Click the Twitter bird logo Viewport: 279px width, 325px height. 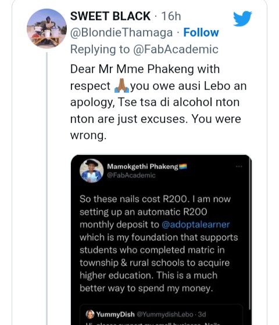[242, 19]
